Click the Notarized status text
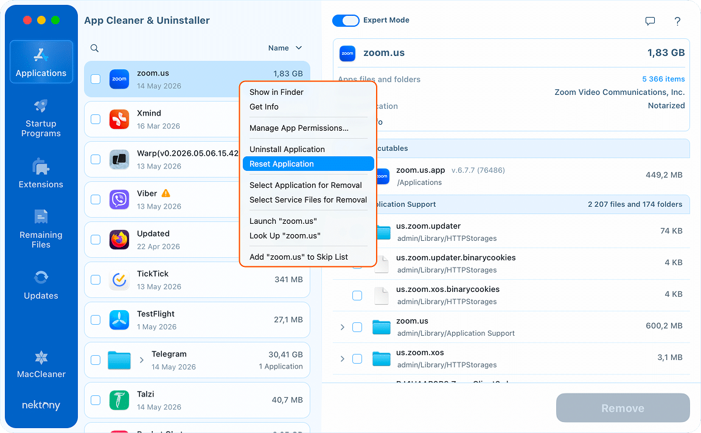This screenshot has width=701, height=433. pyautogui.click(x=666, y=105)
